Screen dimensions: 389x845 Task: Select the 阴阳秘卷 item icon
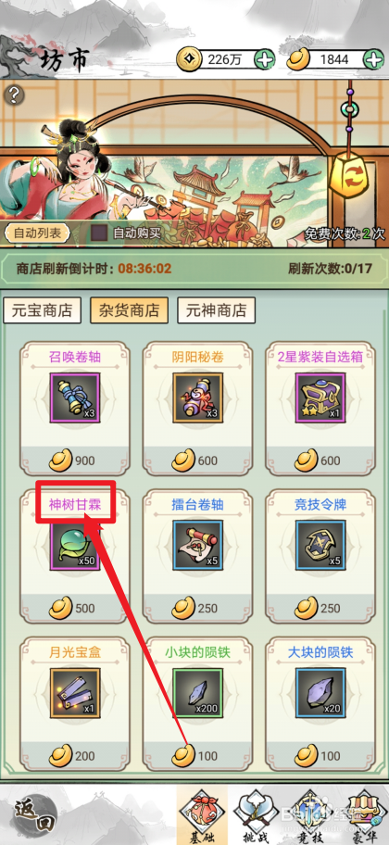(x=197, y=397)
